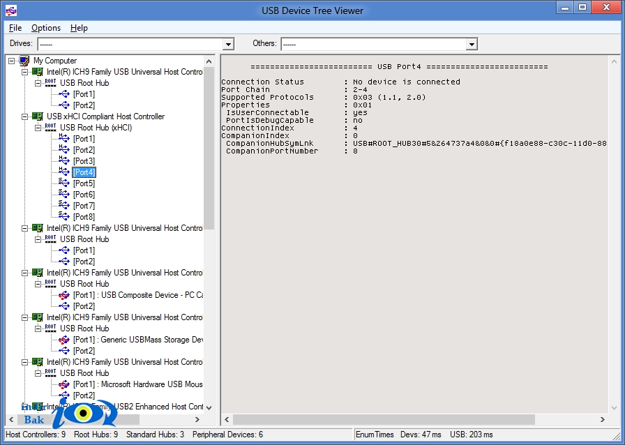The height and width of the screenshot is (445, 625).
Task: Click the SuperSpeed port icon beside Port7
Action: [63, 205]
